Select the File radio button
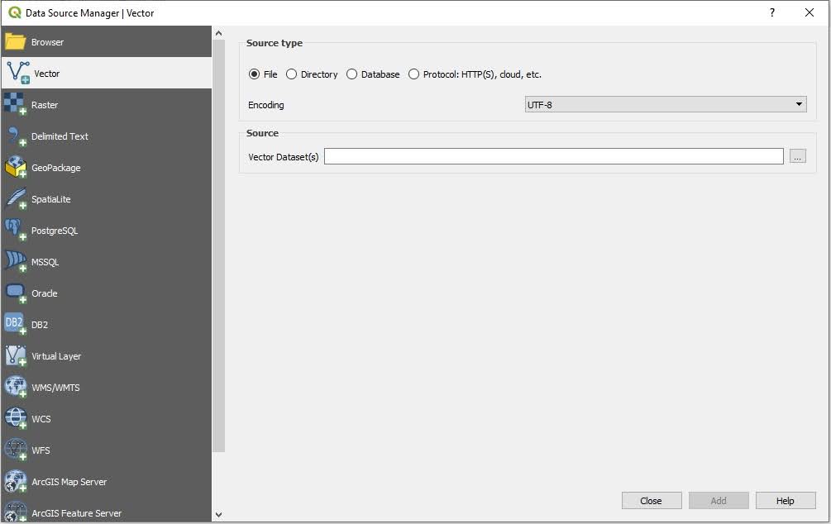Screen dimensions: 831x524 coord(255,74)
